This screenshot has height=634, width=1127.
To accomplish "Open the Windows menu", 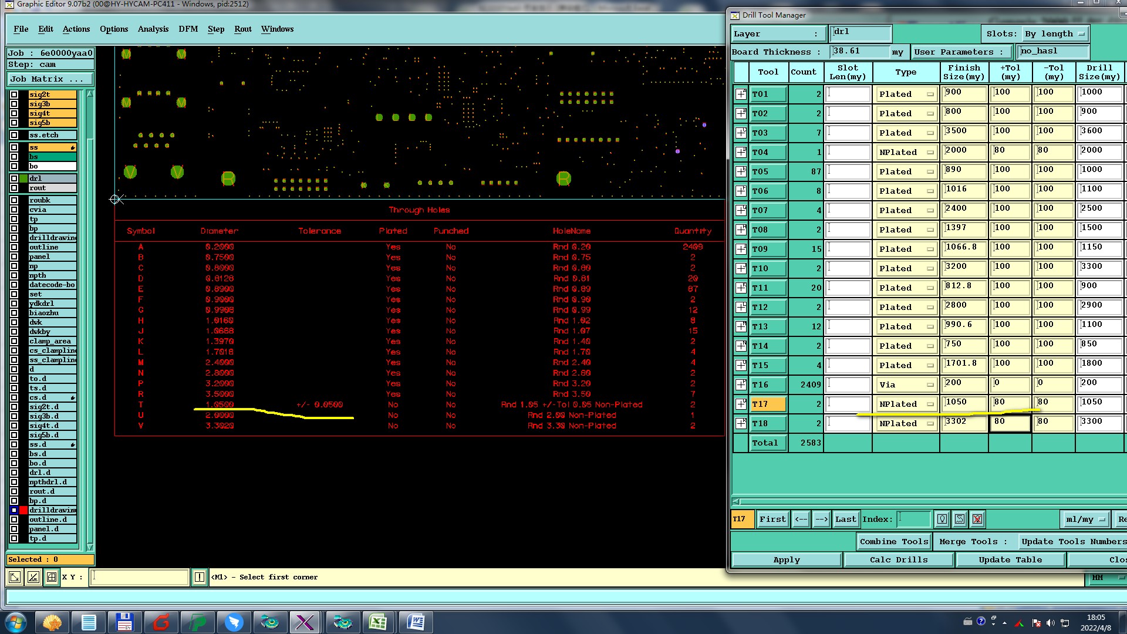I will point(278,29).
